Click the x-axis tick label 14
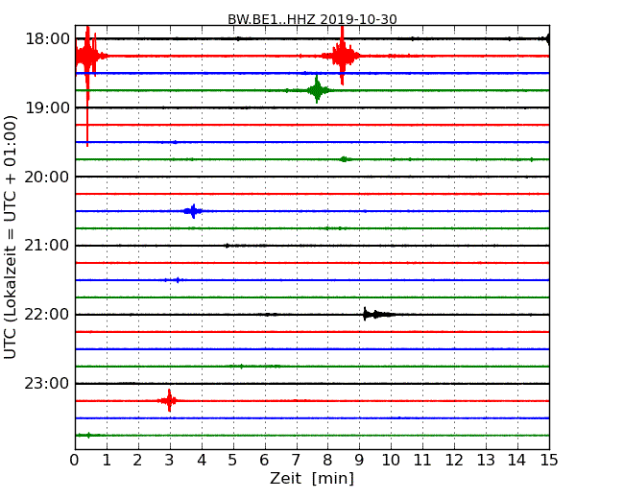 [x=516, y=461]
